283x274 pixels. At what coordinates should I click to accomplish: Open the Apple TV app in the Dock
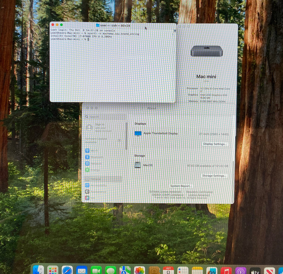tap(255, 270)
